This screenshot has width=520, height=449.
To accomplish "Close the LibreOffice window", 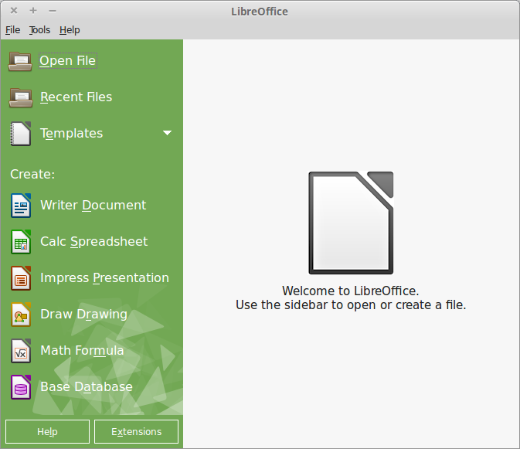I will click(14, 11).
